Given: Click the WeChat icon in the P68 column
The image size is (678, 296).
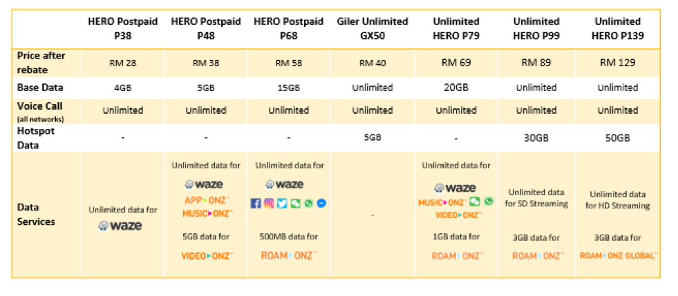Looking at the screenshot, I should (295, 203).
